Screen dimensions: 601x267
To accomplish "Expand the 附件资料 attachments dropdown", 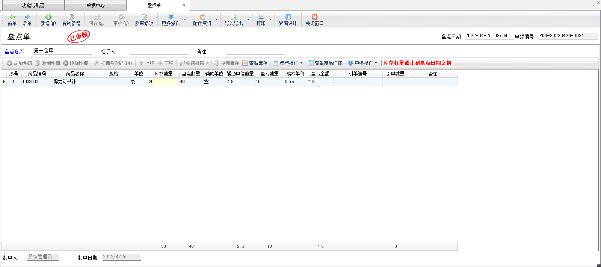I will tap(216, 20).
